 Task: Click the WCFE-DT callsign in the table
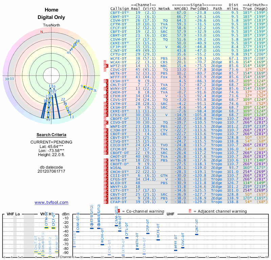pos(118,58)
